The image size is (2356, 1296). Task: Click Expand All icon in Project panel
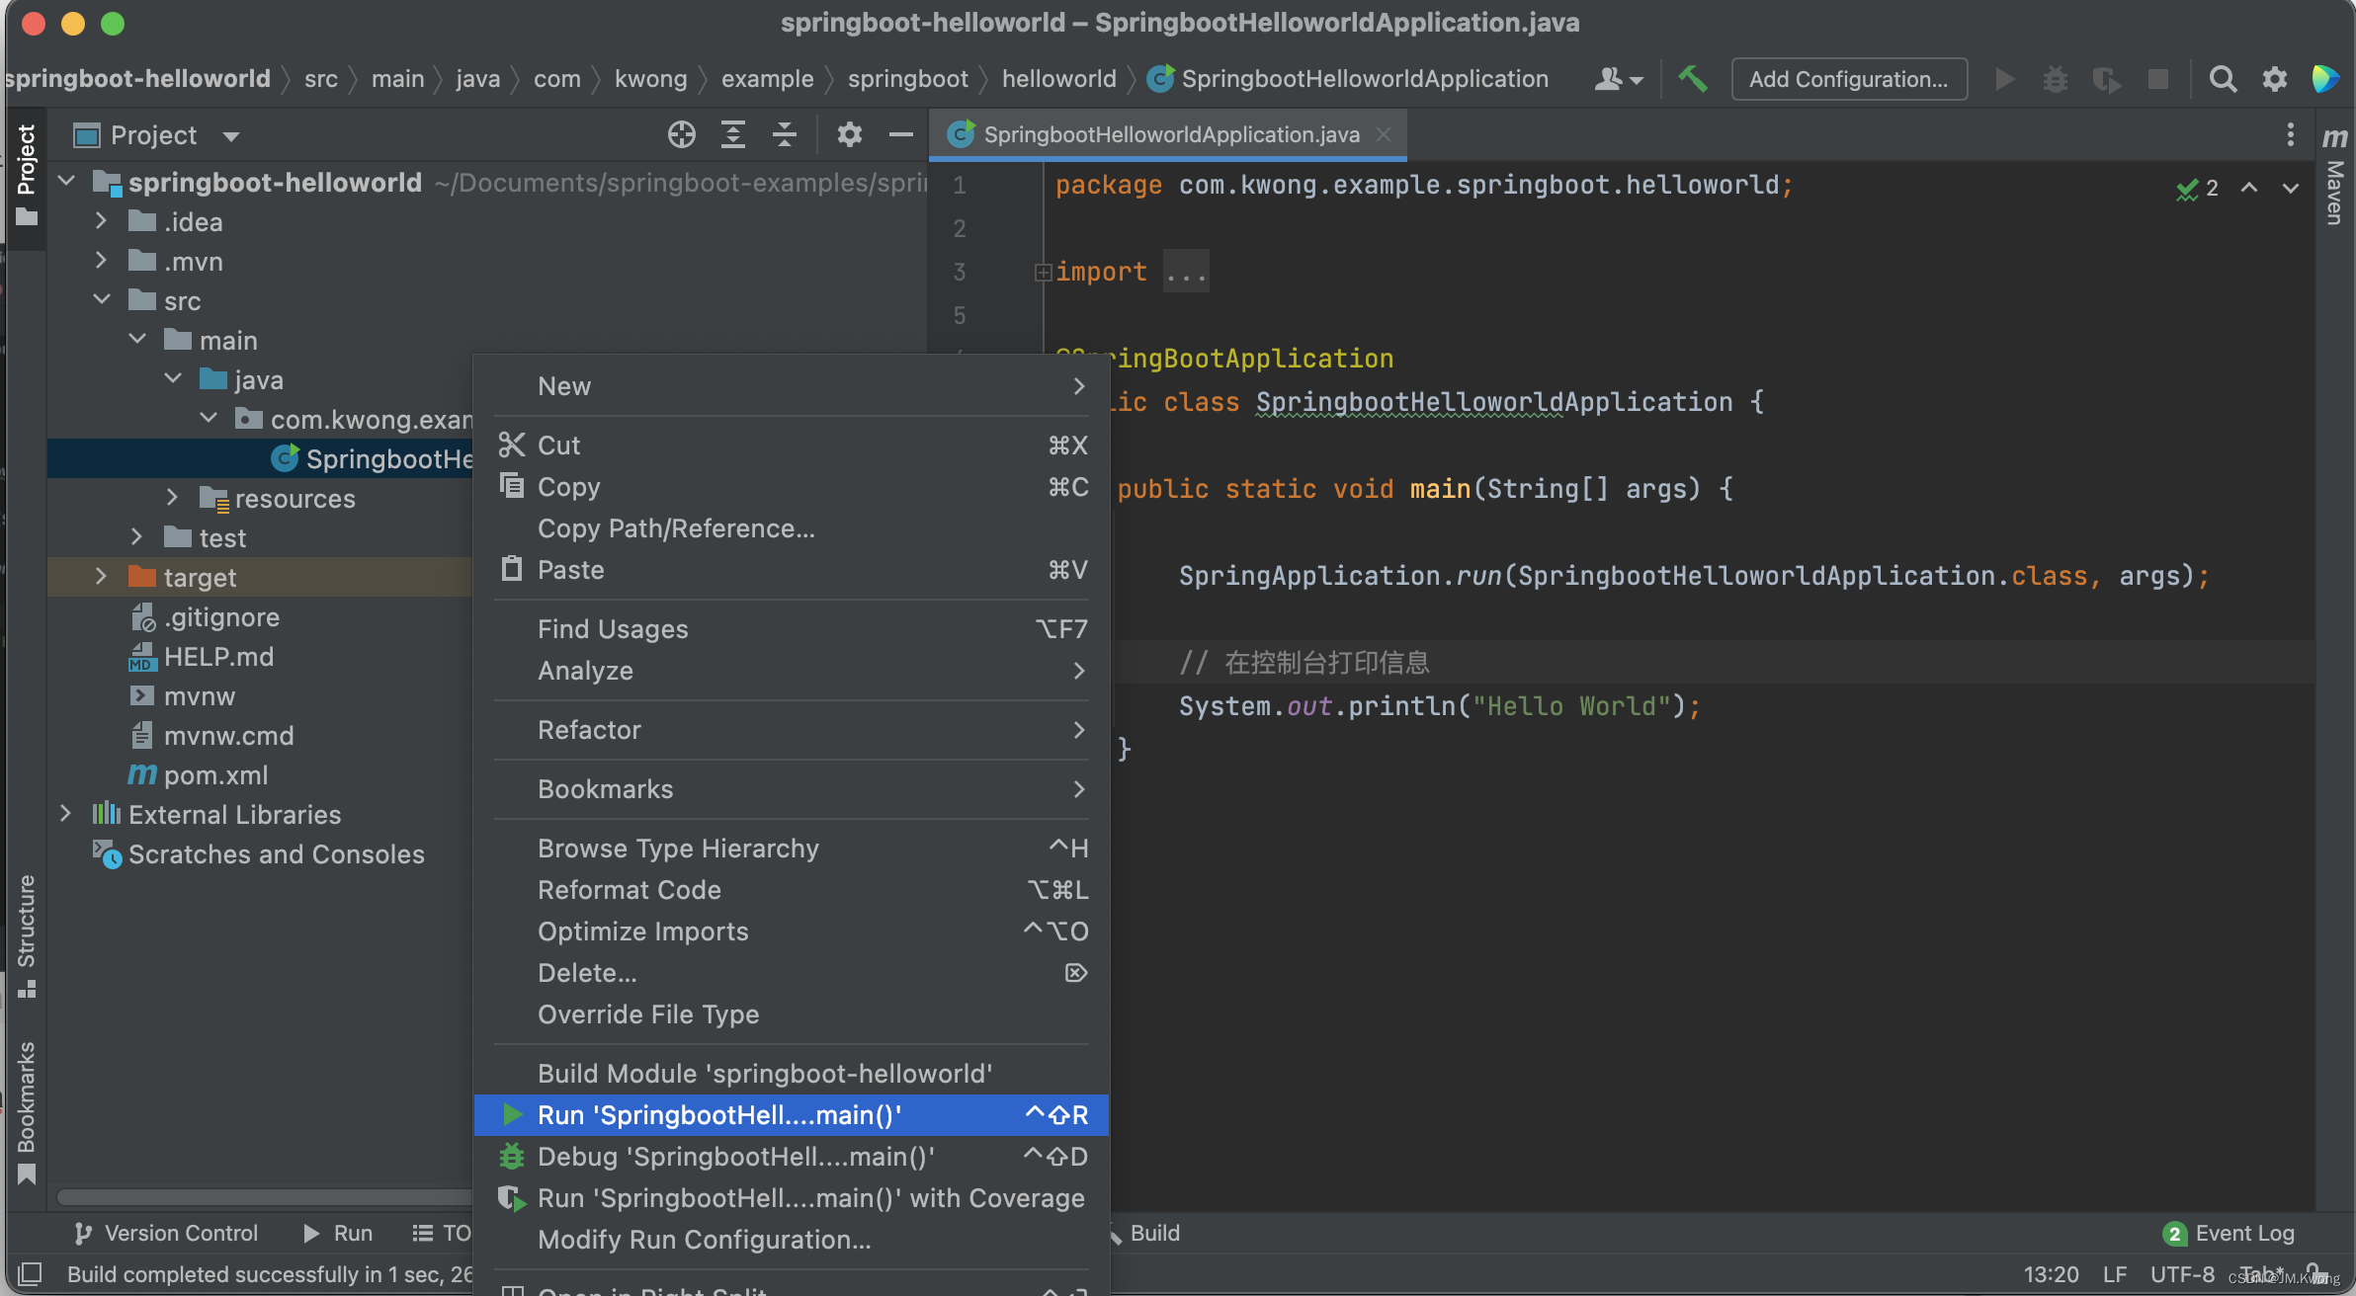pyautogui.click(x=732, y=134)
